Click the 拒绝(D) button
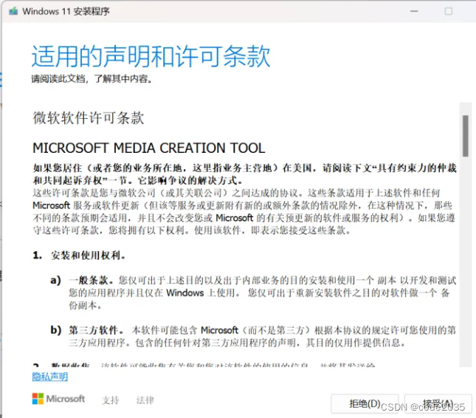 pos(365,404)
